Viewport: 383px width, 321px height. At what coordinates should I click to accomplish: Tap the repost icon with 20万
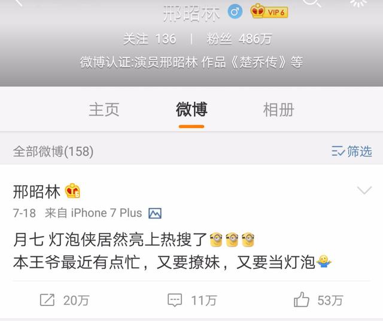pos(47,300)
